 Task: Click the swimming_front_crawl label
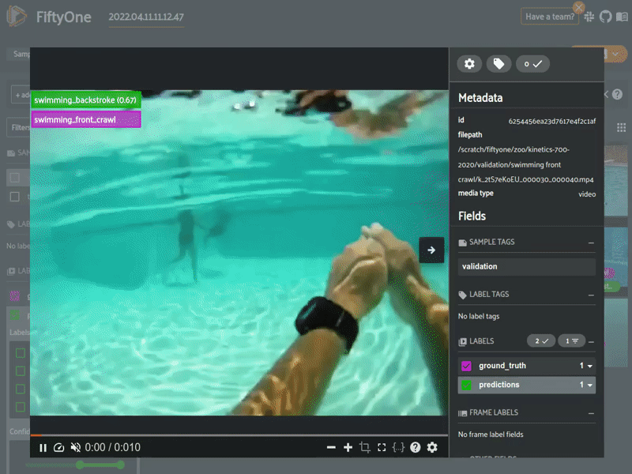click(86, 120)
